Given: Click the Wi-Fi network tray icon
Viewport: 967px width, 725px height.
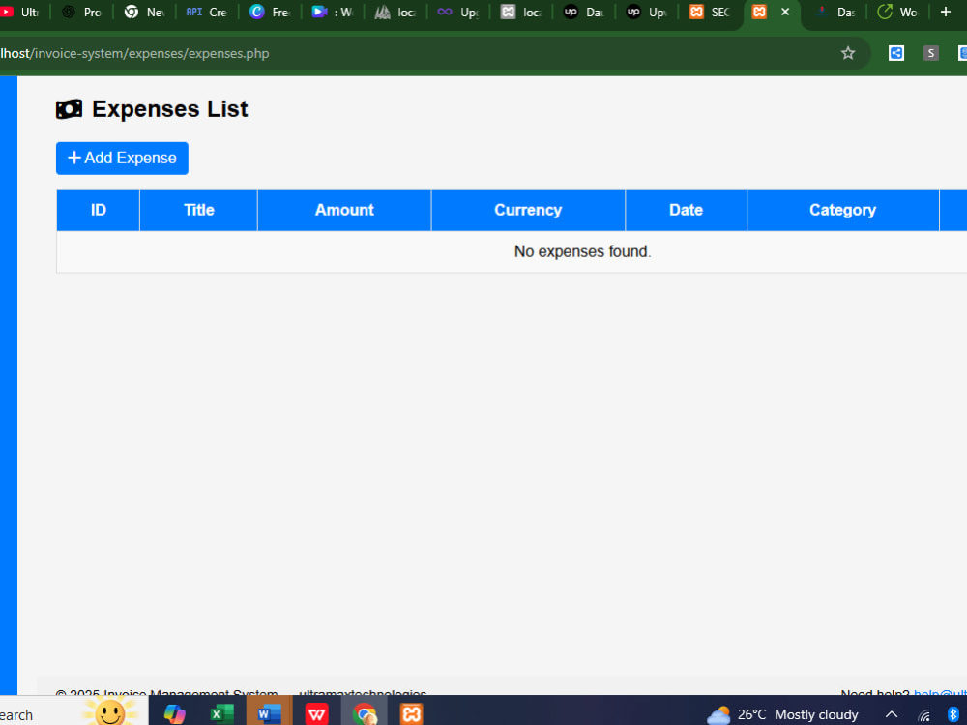Looking at the screenshot, I should (923, 715).
